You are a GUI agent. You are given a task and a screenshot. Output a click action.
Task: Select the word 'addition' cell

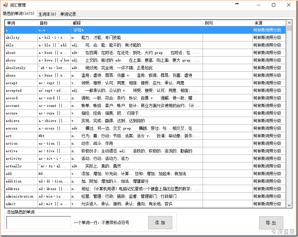(x=21, y=181)
